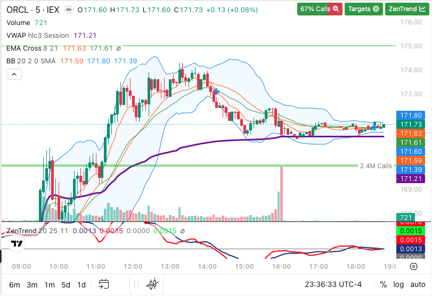
Task: Click the hidden-value symbol after ZenTrend values
Action: [x=182, y=231]
